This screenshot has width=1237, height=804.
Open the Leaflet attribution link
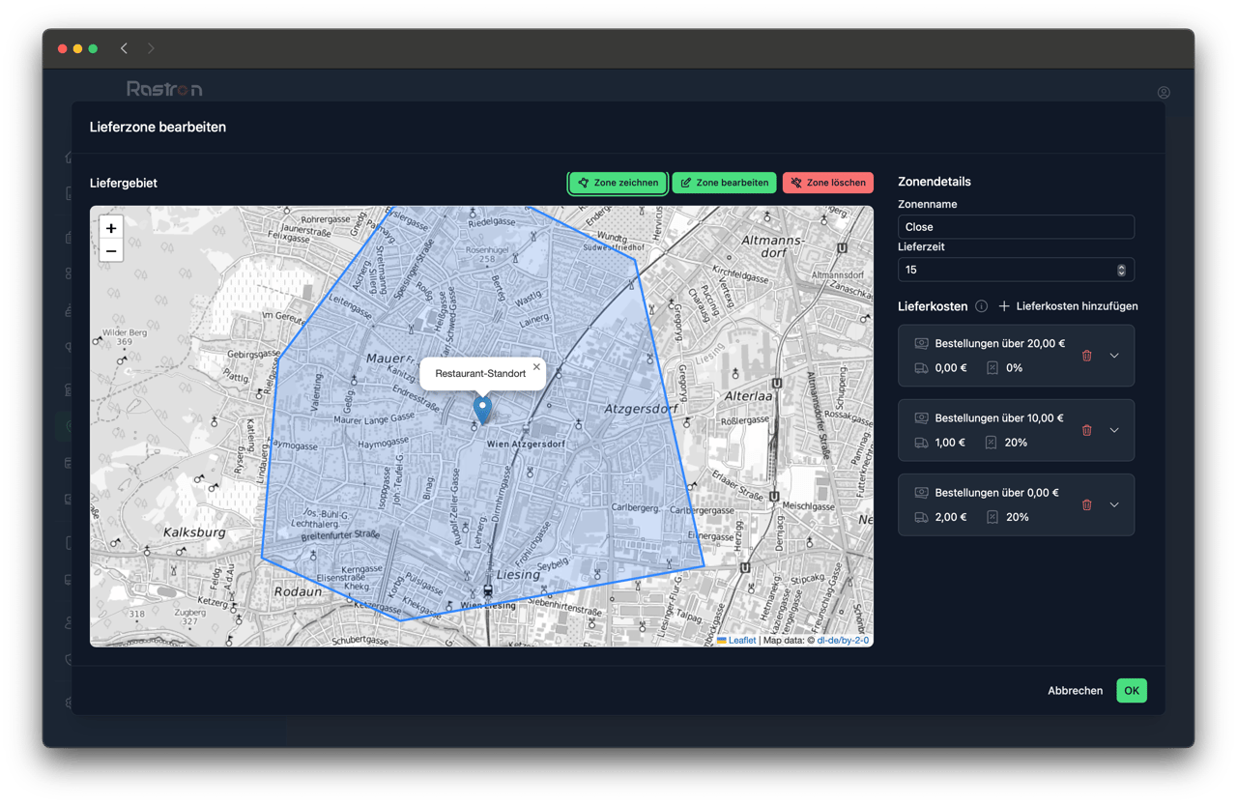741,640
